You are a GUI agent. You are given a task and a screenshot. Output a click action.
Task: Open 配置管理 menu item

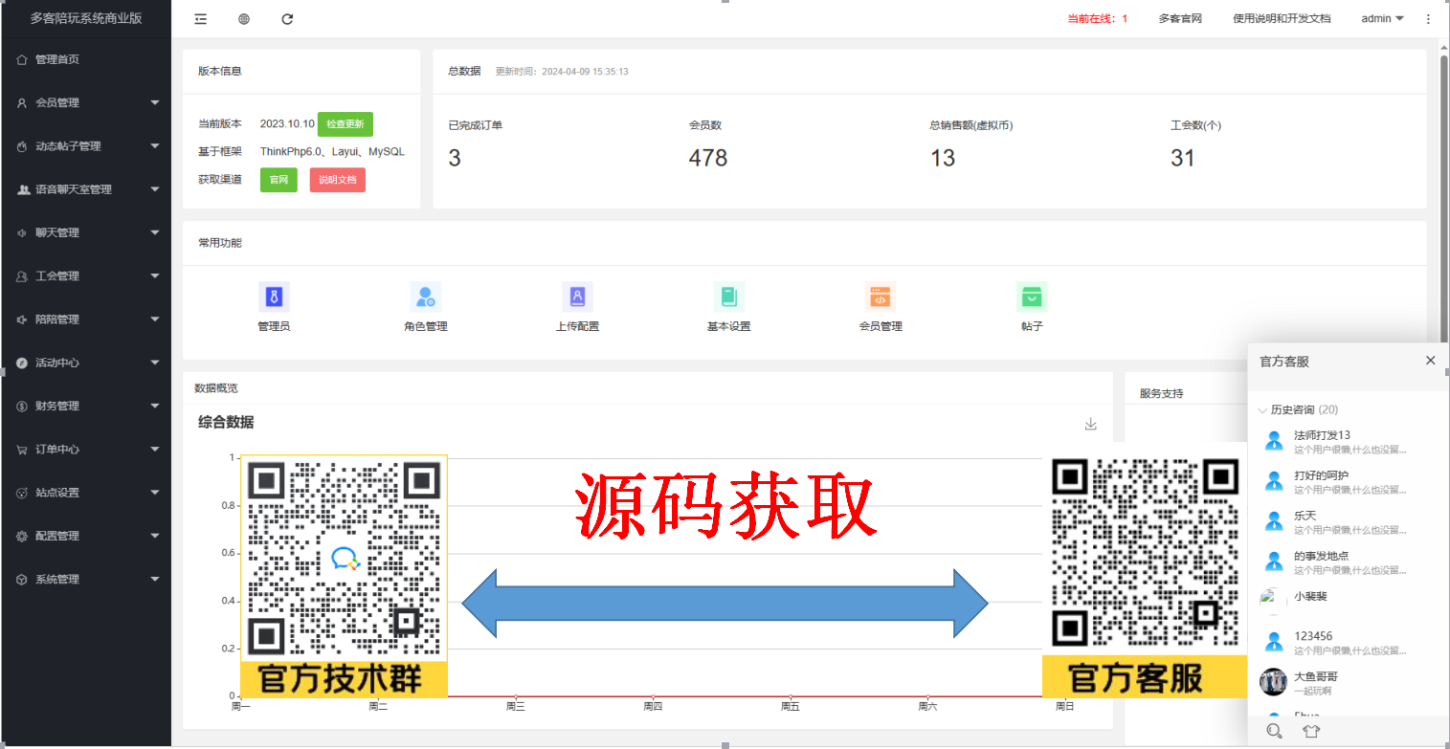(86, 536)
